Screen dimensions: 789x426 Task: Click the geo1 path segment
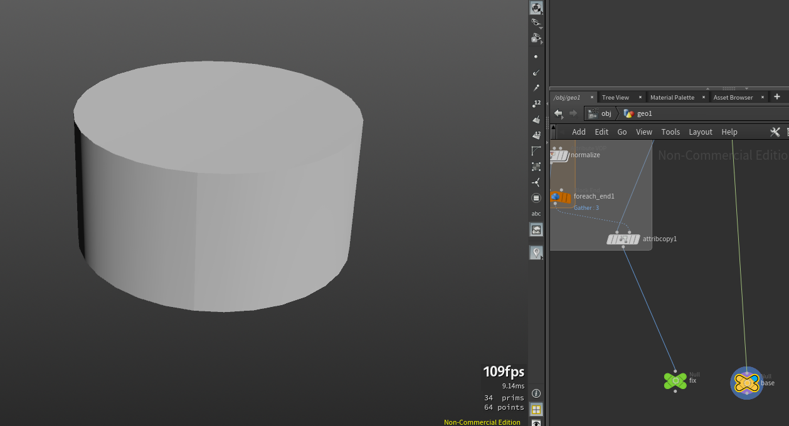coord(645,113)
